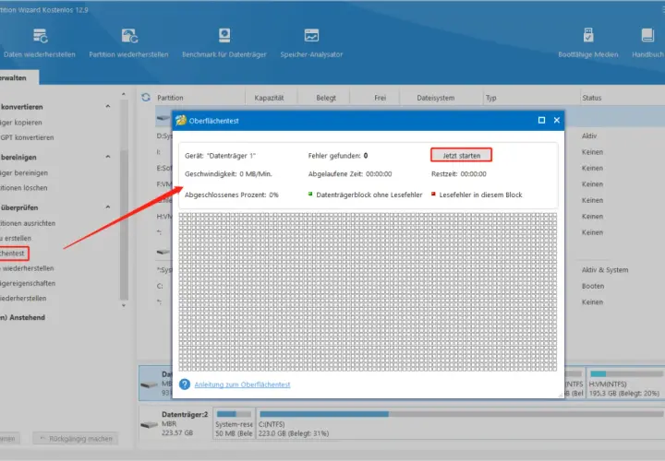Click 'Aktiv & System' status cell

605,269
